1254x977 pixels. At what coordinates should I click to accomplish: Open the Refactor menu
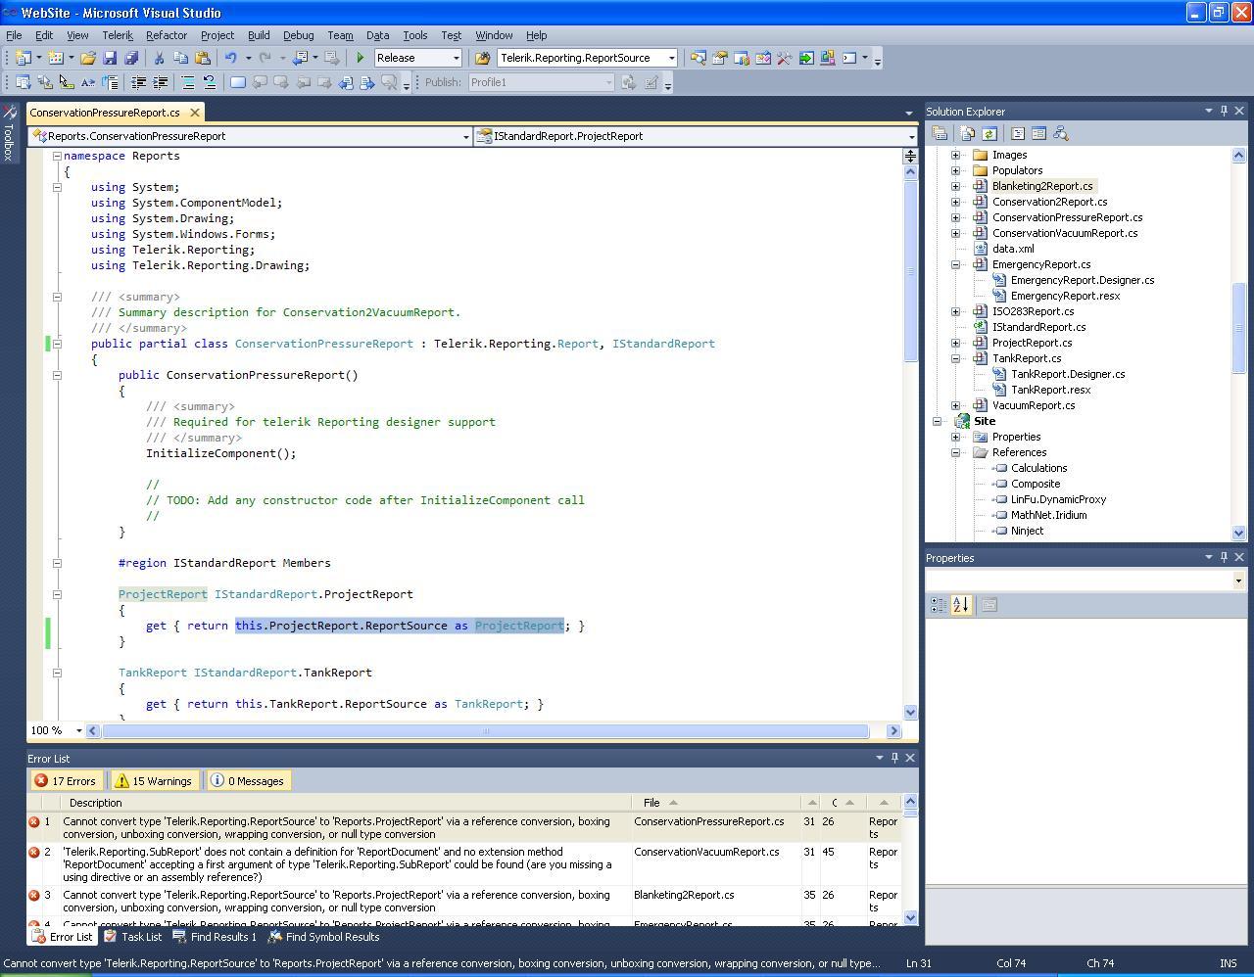pos(167,35)
